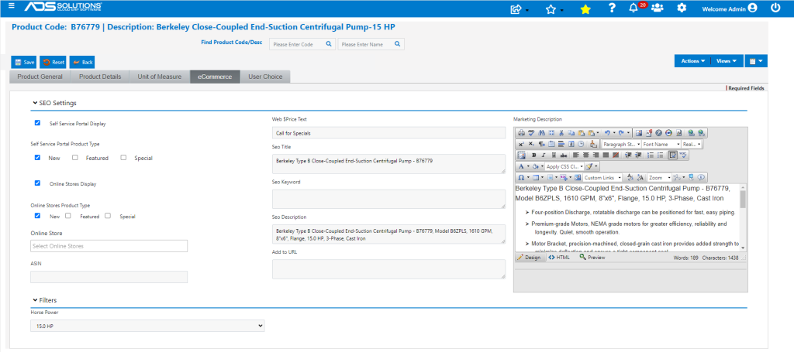Switch to Unit of Measure tab
Image resolution: width=794 pixels, height=352 pixels.
pyautogui.click(x=160, y=77)
